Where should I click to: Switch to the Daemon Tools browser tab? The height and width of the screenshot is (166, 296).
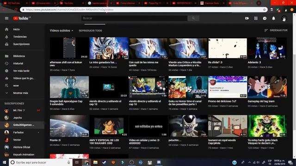[x=213, y=3]
